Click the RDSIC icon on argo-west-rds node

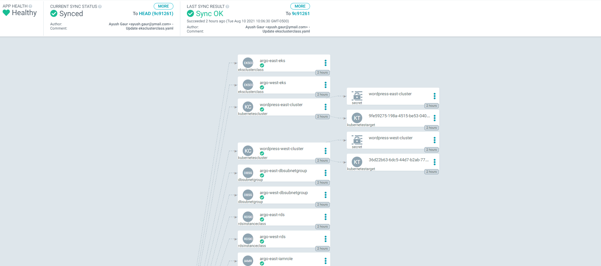click(x=248, y=239)
